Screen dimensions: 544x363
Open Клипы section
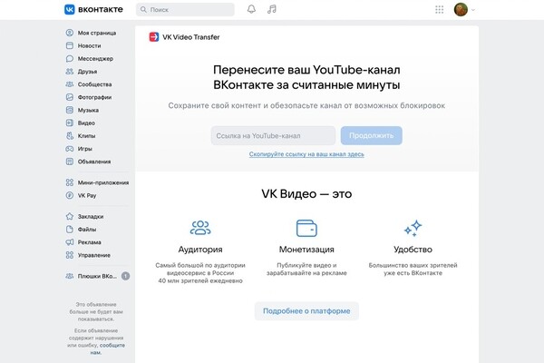pyautogui.click(x=86, y=135)
